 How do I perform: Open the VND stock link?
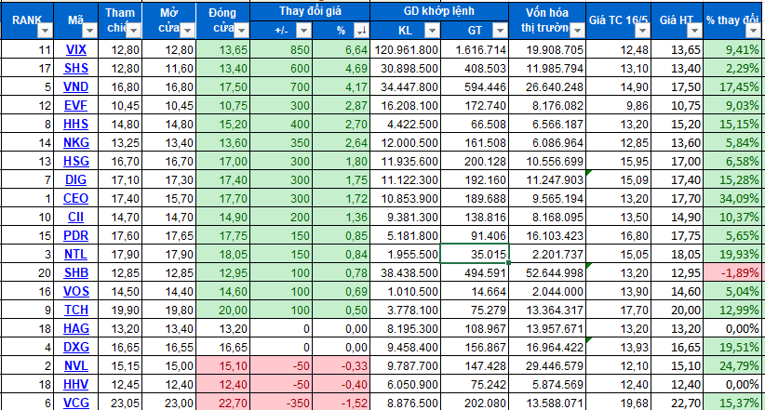point(76,86)
